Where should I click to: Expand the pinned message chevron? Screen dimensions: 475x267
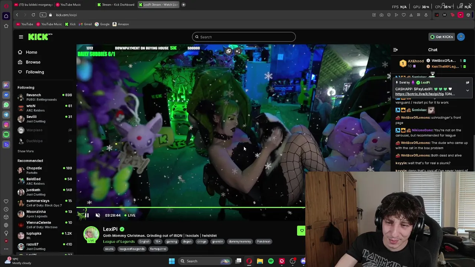click(x=468, y=90)
